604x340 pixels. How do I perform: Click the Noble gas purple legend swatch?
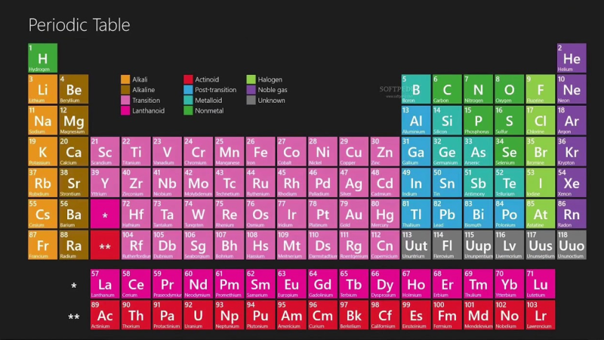tap(251, 90)
